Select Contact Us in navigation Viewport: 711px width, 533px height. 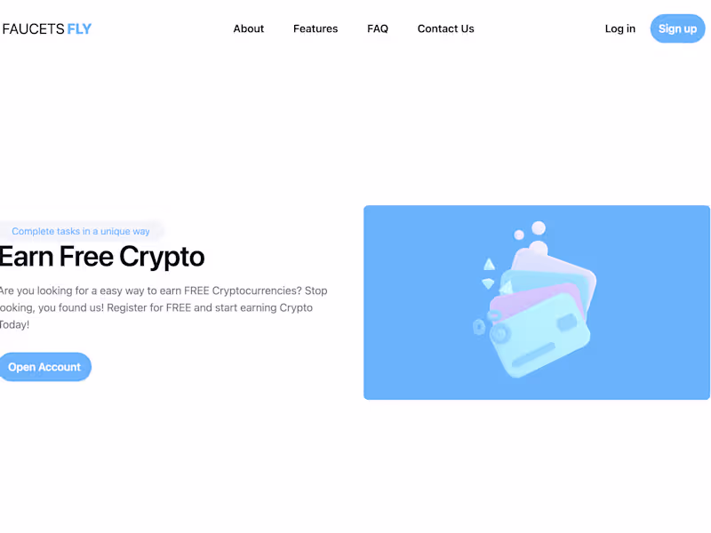pos(446,29)
